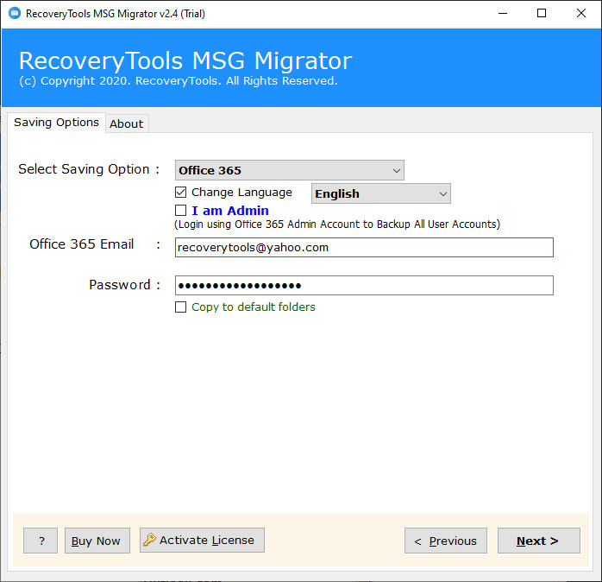This screenshot has height=582, width=602.
Task: Open the Select Saving Option dropdown
Action: click(x=290, y=170)
